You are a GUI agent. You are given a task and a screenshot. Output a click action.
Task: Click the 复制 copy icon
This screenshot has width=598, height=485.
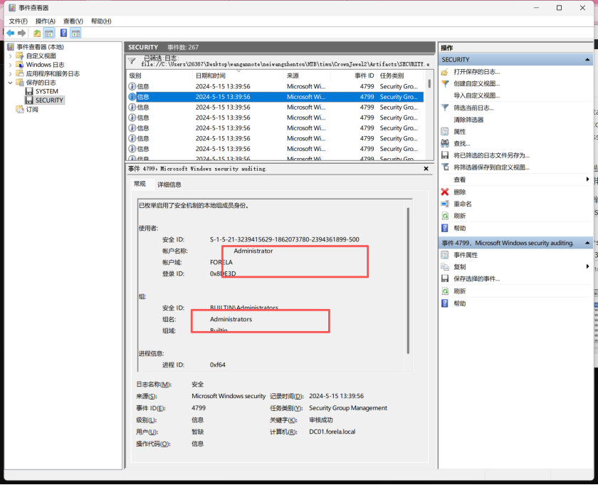[445, 267]
